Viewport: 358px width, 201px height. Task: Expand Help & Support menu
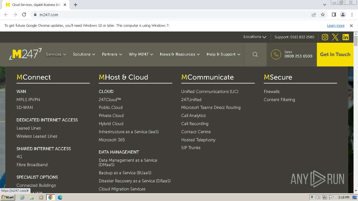(x=223, y=54)
